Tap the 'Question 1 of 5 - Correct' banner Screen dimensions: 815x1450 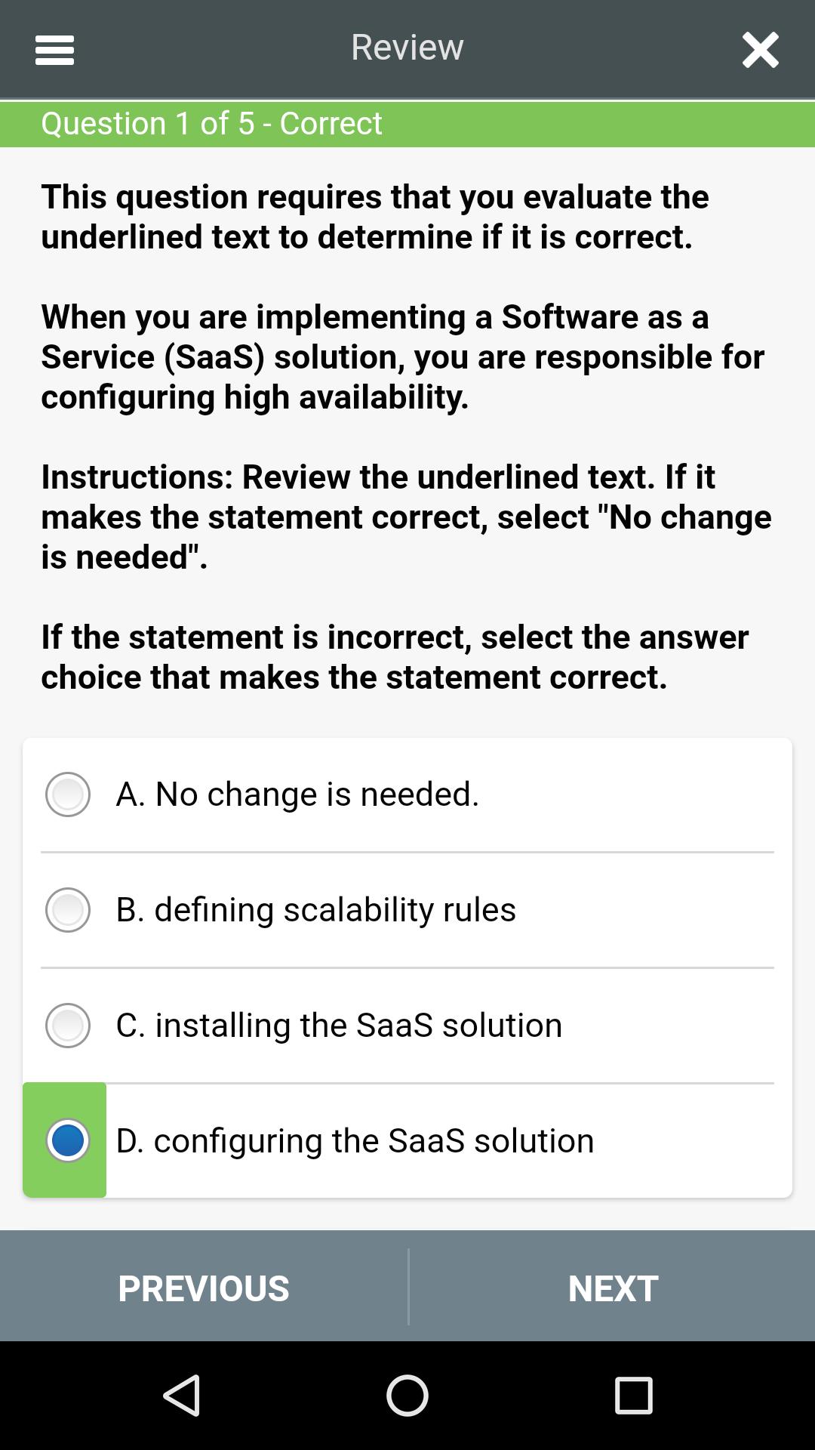[407, 124]
